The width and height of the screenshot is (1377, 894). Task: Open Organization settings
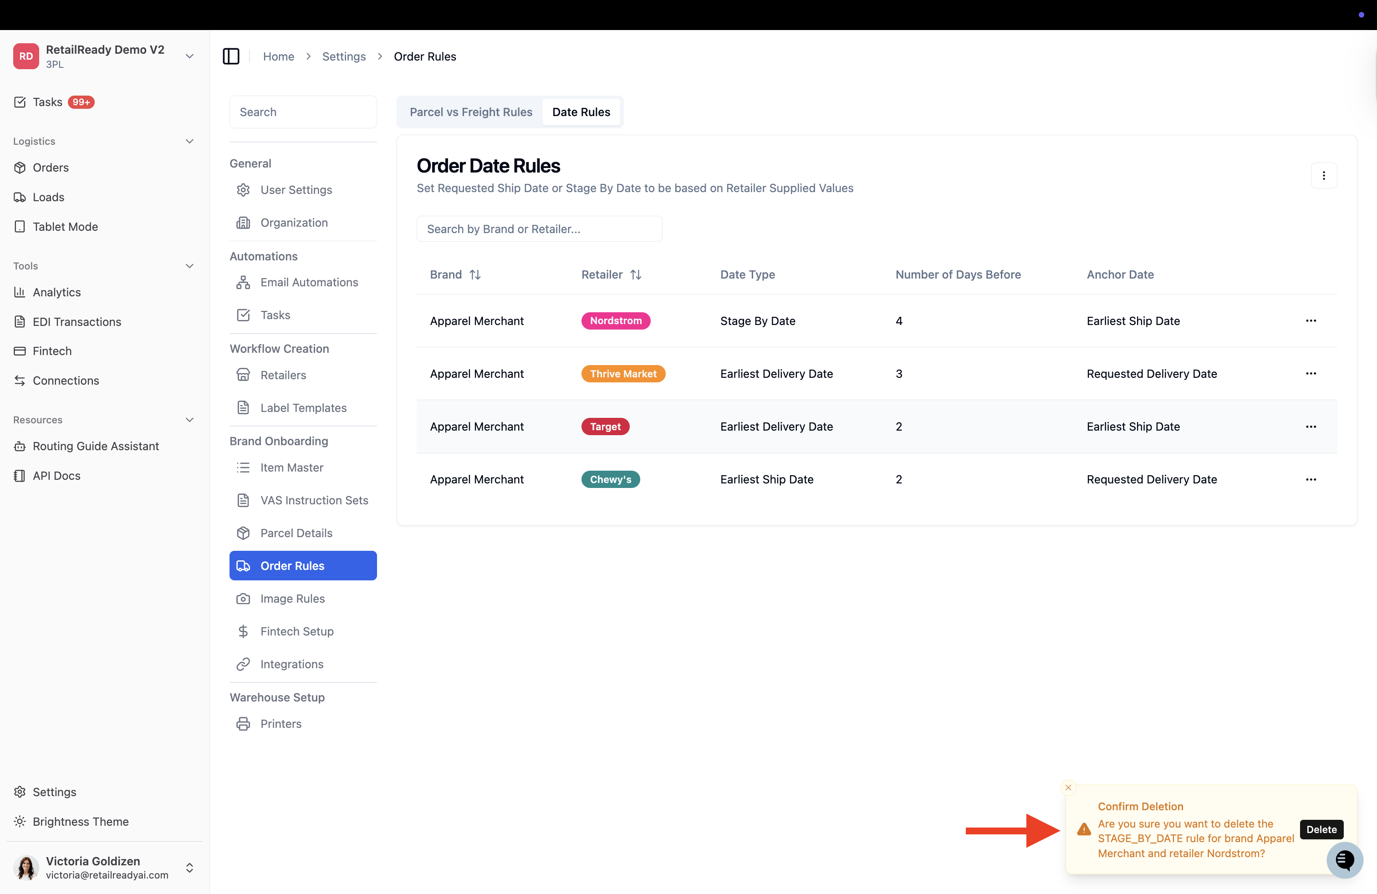(x=303, y=223)
